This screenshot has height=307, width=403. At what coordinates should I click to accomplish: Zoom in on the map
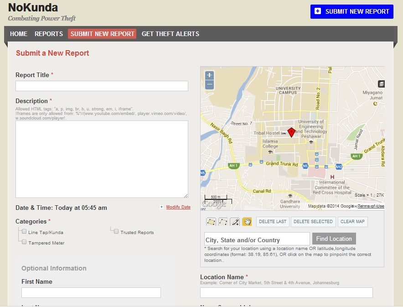coord(209,75)
